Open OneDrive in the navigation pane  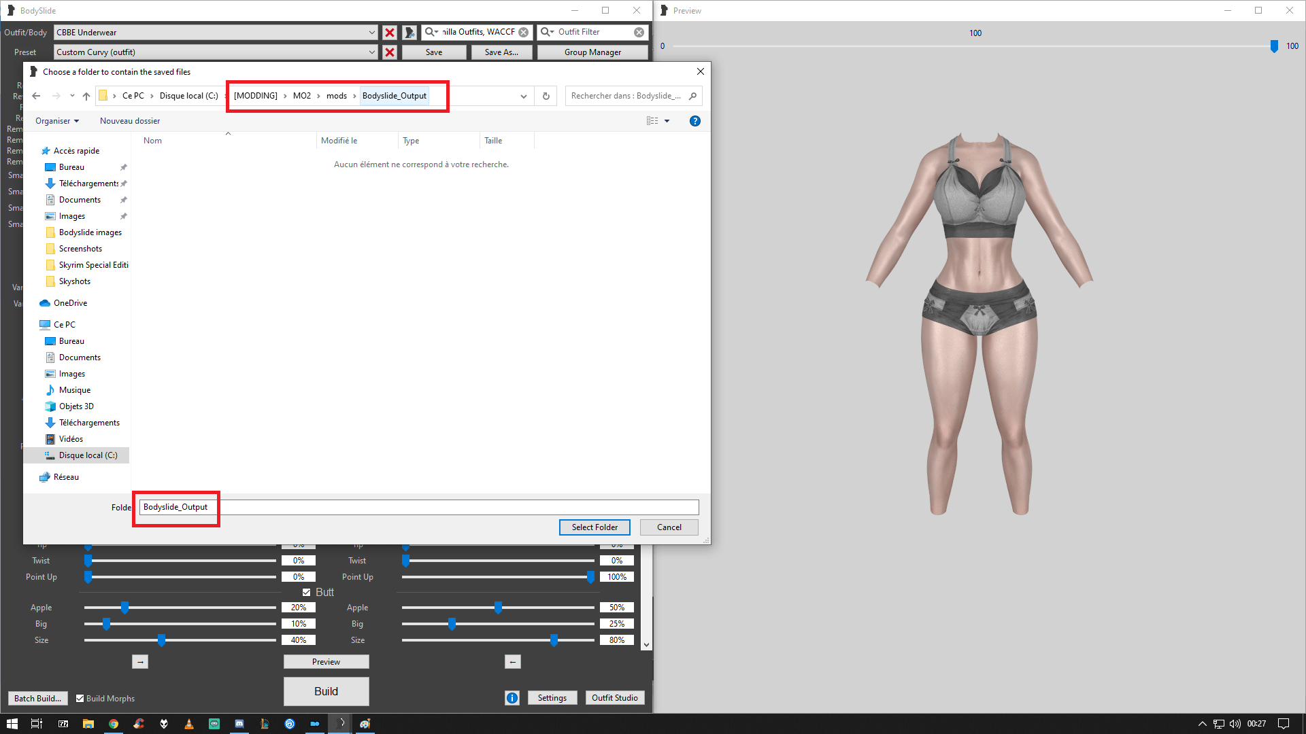70,303
